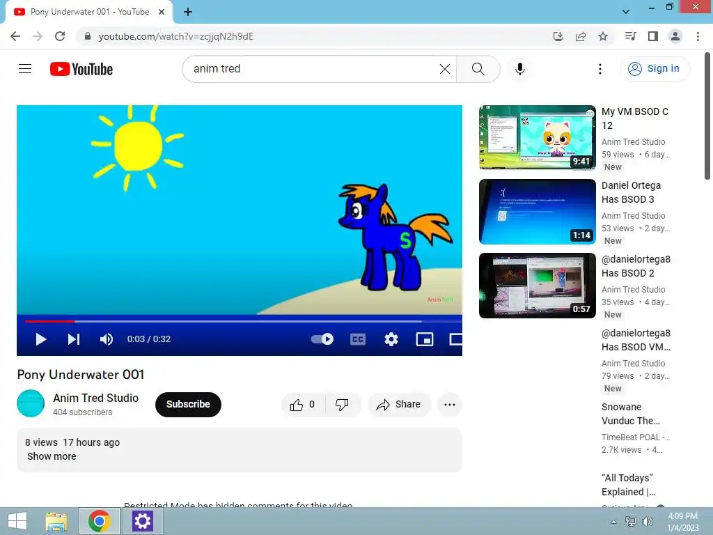
Task: Enable miniplayer mode
Action: 424,339
